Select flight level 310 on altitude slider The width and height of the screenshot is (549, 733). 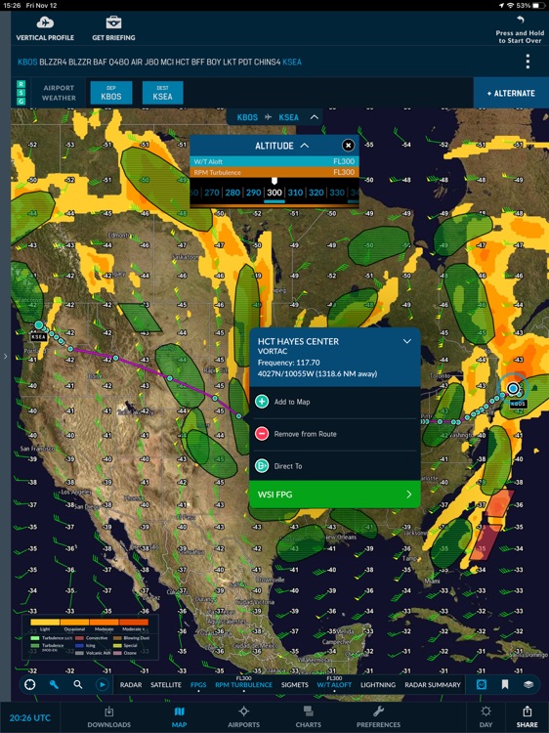click(x=295, y=193)
